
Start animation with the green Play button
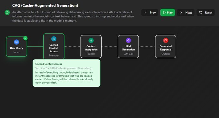[x=167, y=13]
